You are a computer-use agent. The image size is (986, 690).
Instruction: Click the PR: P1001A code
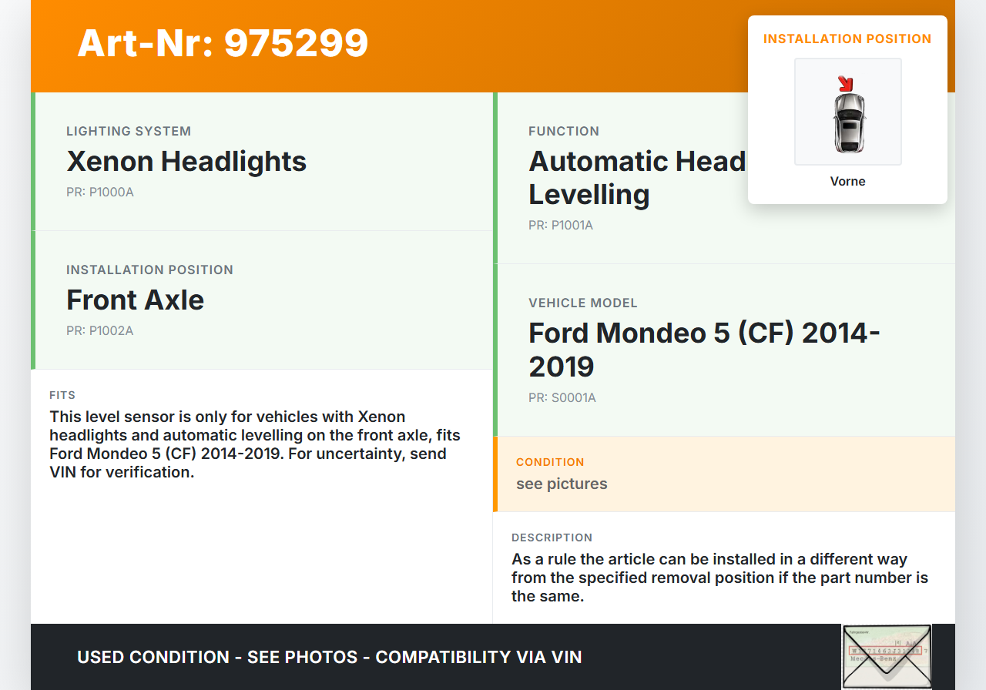pyautogui.click(x=561, y=225)
